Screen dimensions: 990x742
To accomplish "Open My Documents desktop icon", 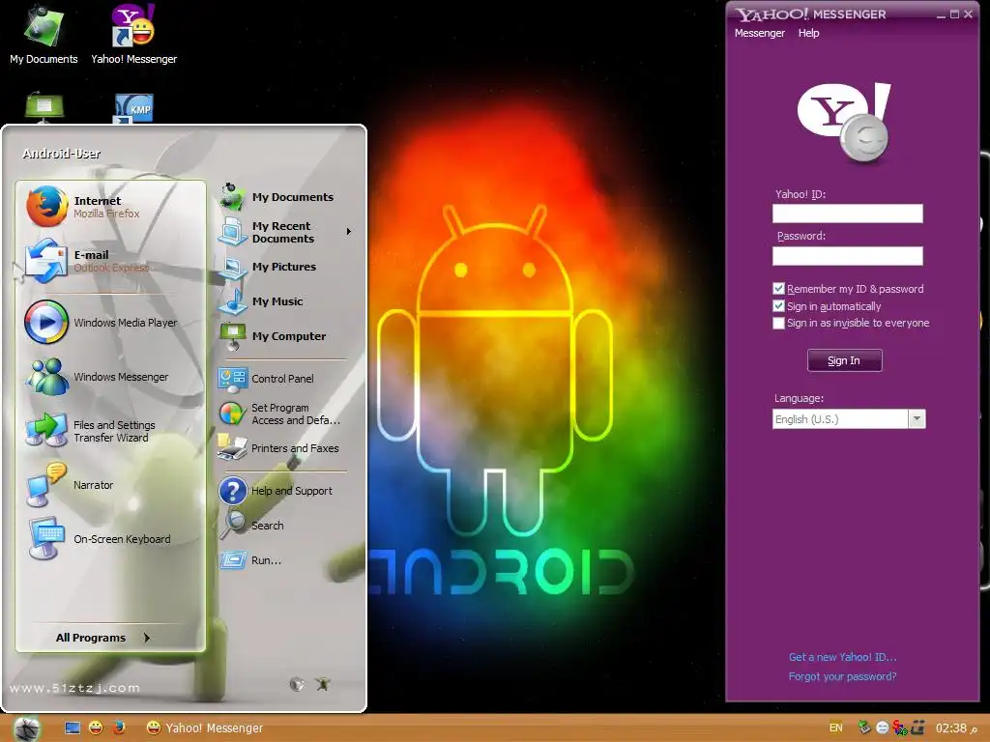I will click(x=44, y=35).
